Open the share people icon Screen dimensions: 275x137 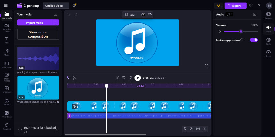click(251, 6)
